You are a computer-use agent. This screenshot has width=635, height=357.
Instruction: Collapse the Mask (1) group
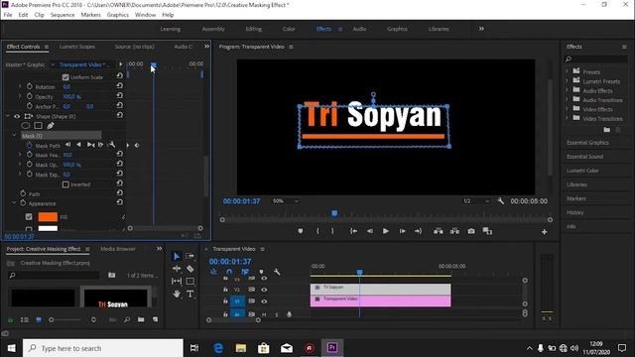click(x=14, y=135)
